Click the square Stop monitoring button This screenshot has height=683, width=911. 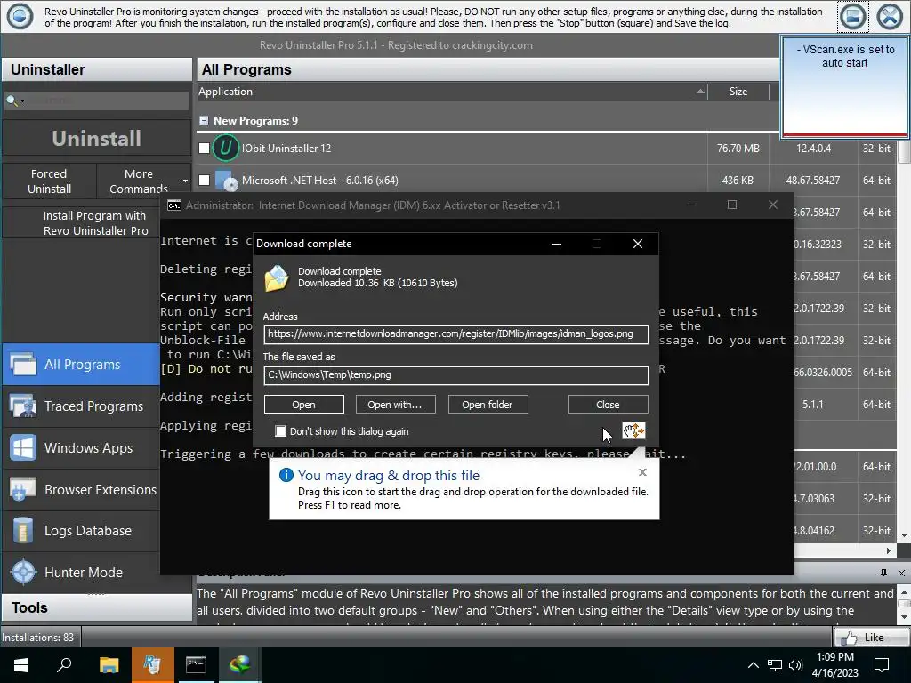852,16
